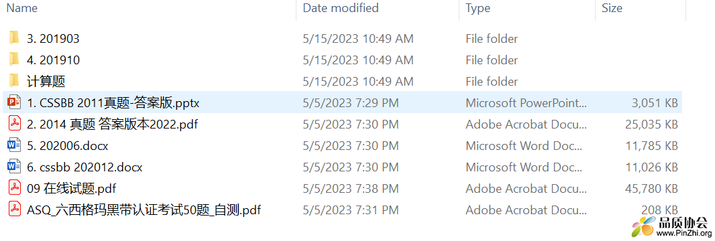Viewport: 715px width, 241px height.
Task: Click the 5/5/2023 7:38 PM date entry
Action: (x=351, y=189)
